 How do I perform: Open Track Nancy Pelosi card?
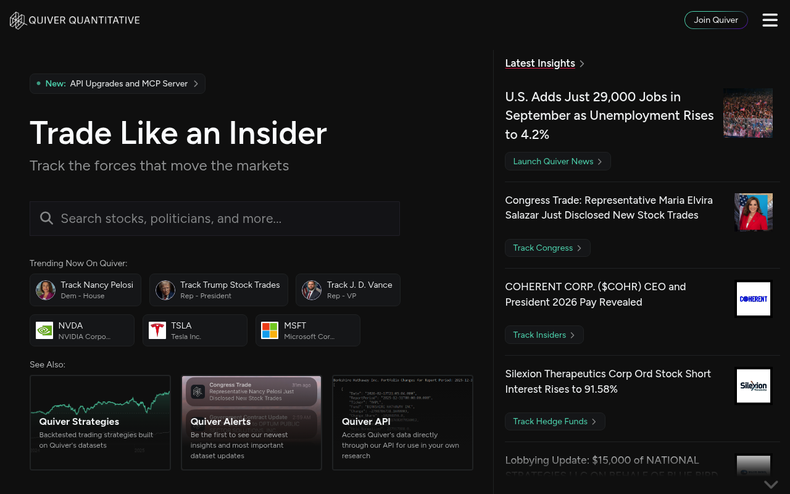[85, 290]
